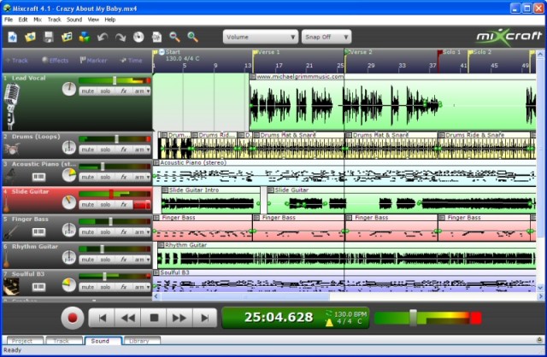Solo the Slide Guitar track
The width and height of the screenshot is (547, 357).
(x=105, y=205)
